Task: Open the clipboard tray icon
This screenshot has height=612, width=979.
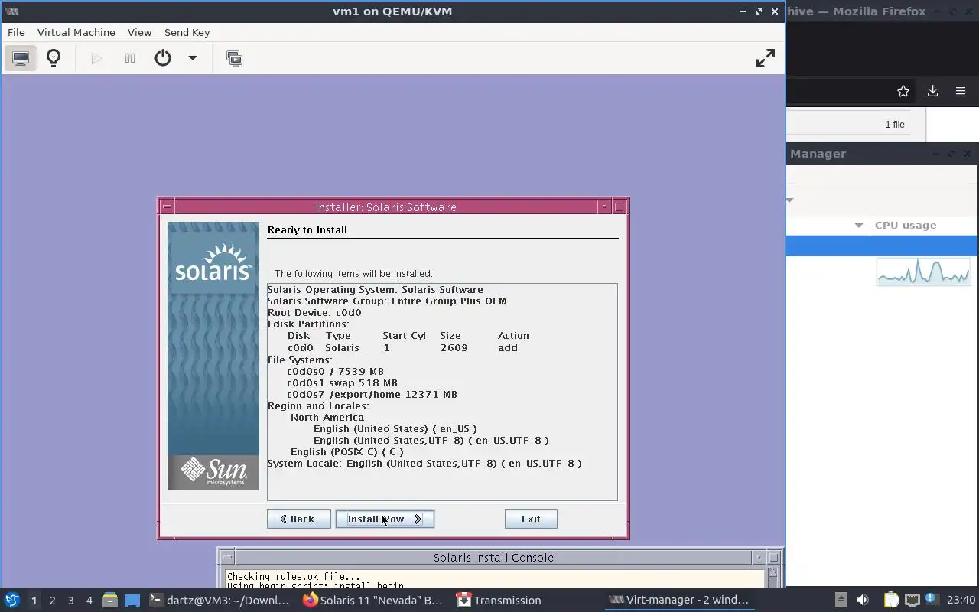Action: (891, 600)
